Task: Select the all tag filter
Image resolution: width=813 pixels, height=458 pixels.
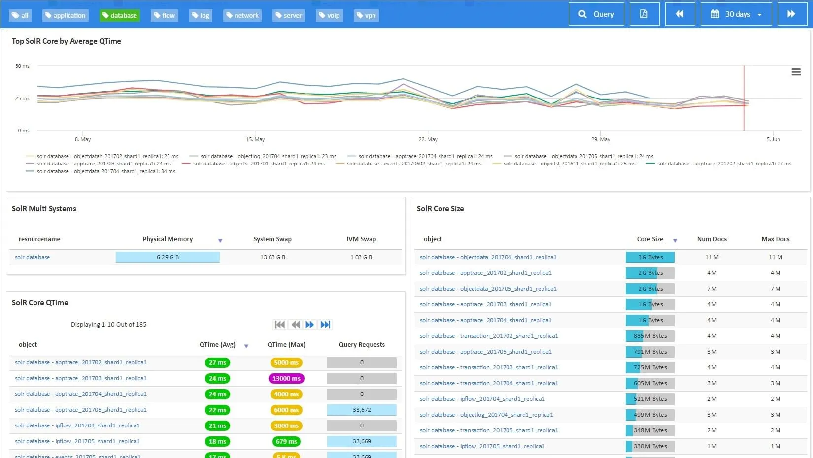Action: tap(20, 16)
